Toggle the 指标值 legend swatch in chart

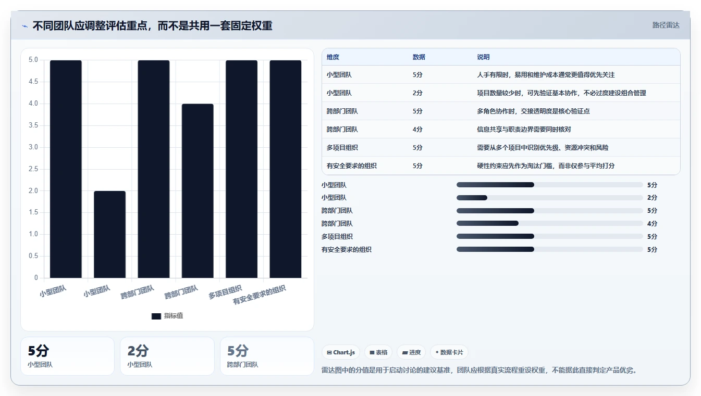(156, 316)
